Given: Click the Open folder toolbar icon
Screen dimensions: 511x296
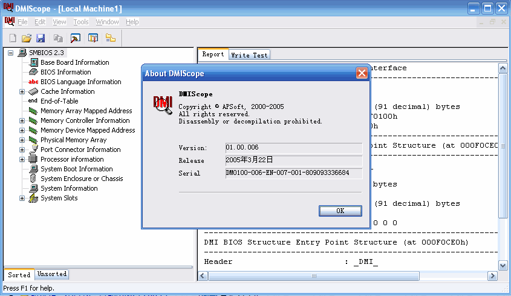Looking at the screenshot, I should [x=27, y=38].
